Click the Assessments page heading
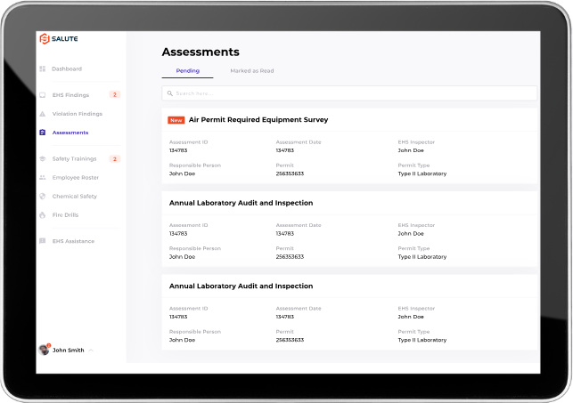The image size is (573, 403). pos(201,52)
